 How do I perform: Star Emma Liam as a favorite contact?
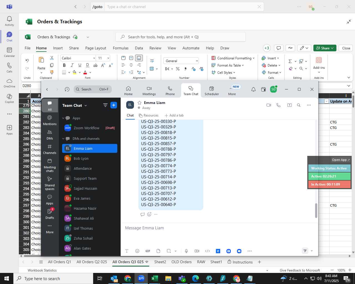(140, 103)
